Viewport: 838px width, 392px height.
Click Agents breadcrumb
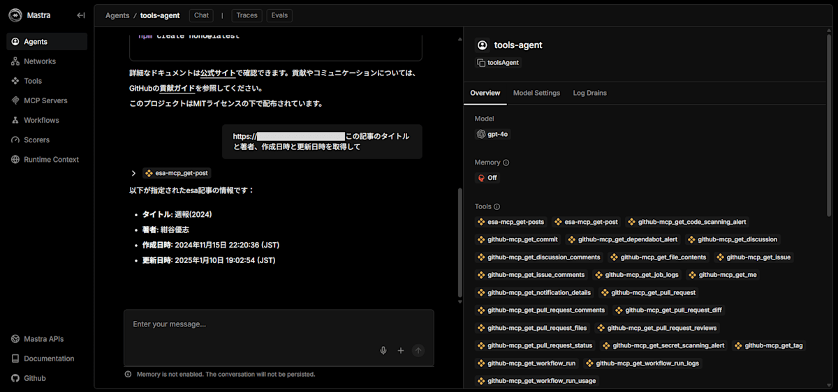tap(117, 15)
